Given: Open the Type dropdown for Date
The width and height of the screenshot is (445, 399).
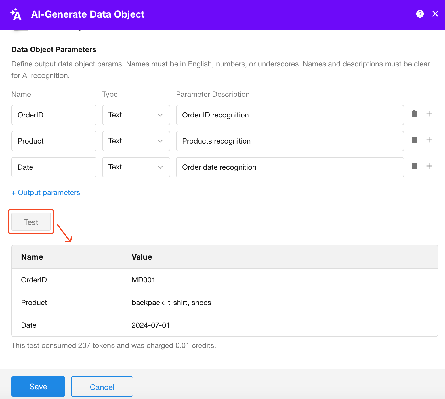Looking at the screenshot, I should (136, 167).
